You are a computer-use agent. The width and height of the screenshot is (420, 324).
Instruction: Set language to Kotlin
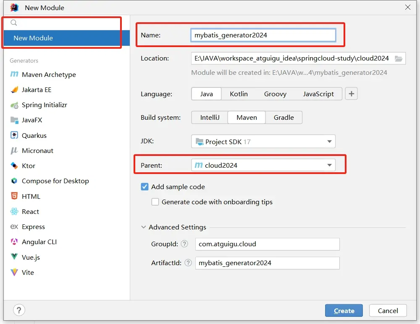[239, 94]
